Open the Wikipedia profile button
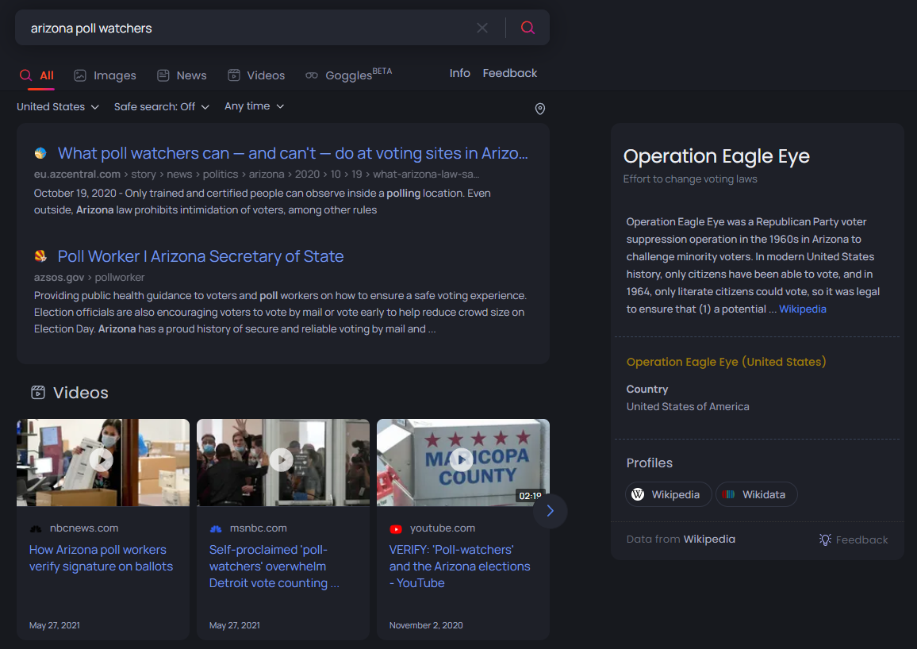The height and width of the screenshot is (649, 917). [x=669, y=494]
